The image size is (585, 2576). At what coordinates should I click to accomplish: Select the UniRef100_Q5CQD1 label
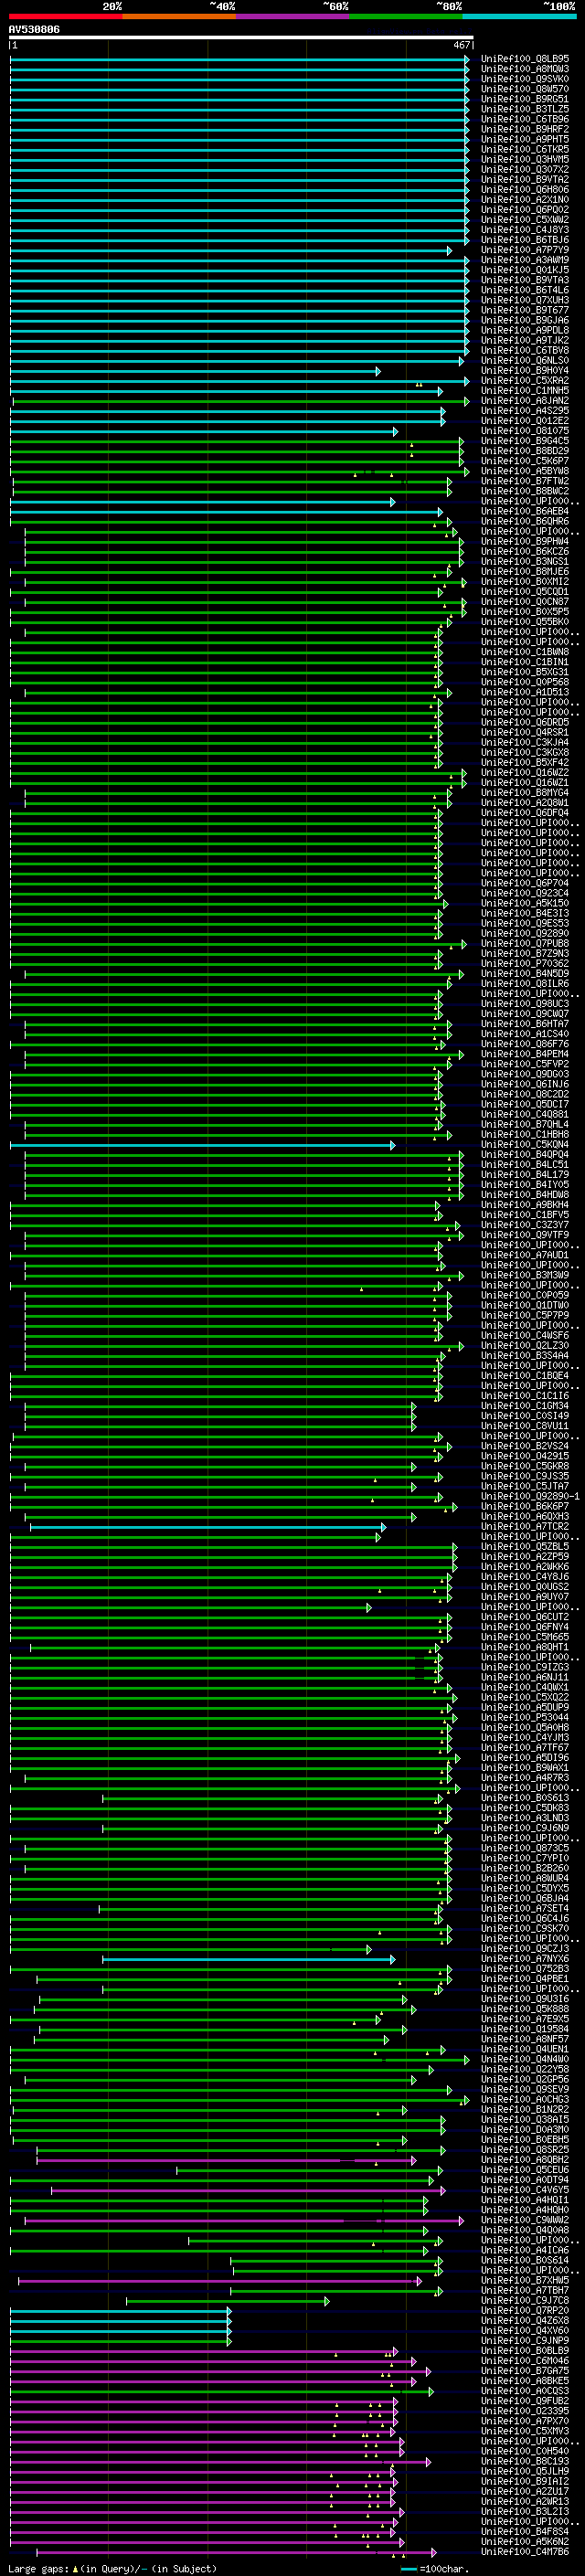click(x=525, y=592)
